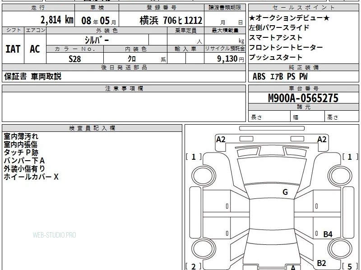
Task: Select equipment list ABS エアB PS PW
Action: click(x=280, y=76)
